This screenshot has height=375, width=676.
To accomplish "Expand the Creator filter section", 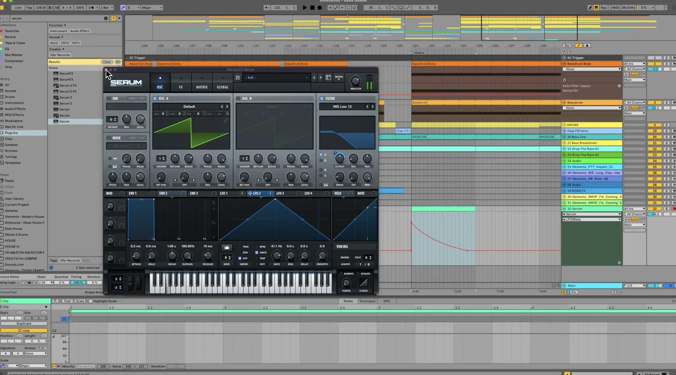I will (x=56, y=49).
